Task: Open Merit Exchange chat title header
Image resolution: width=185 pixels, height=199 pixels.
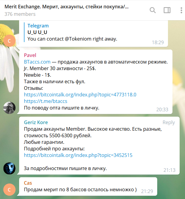Action: (67, 7)
